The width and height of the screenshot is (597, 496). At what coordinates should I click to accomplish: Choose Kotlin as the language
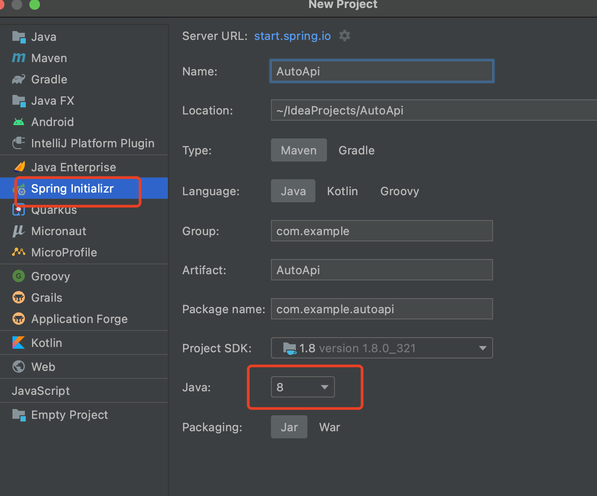[342, 191]
